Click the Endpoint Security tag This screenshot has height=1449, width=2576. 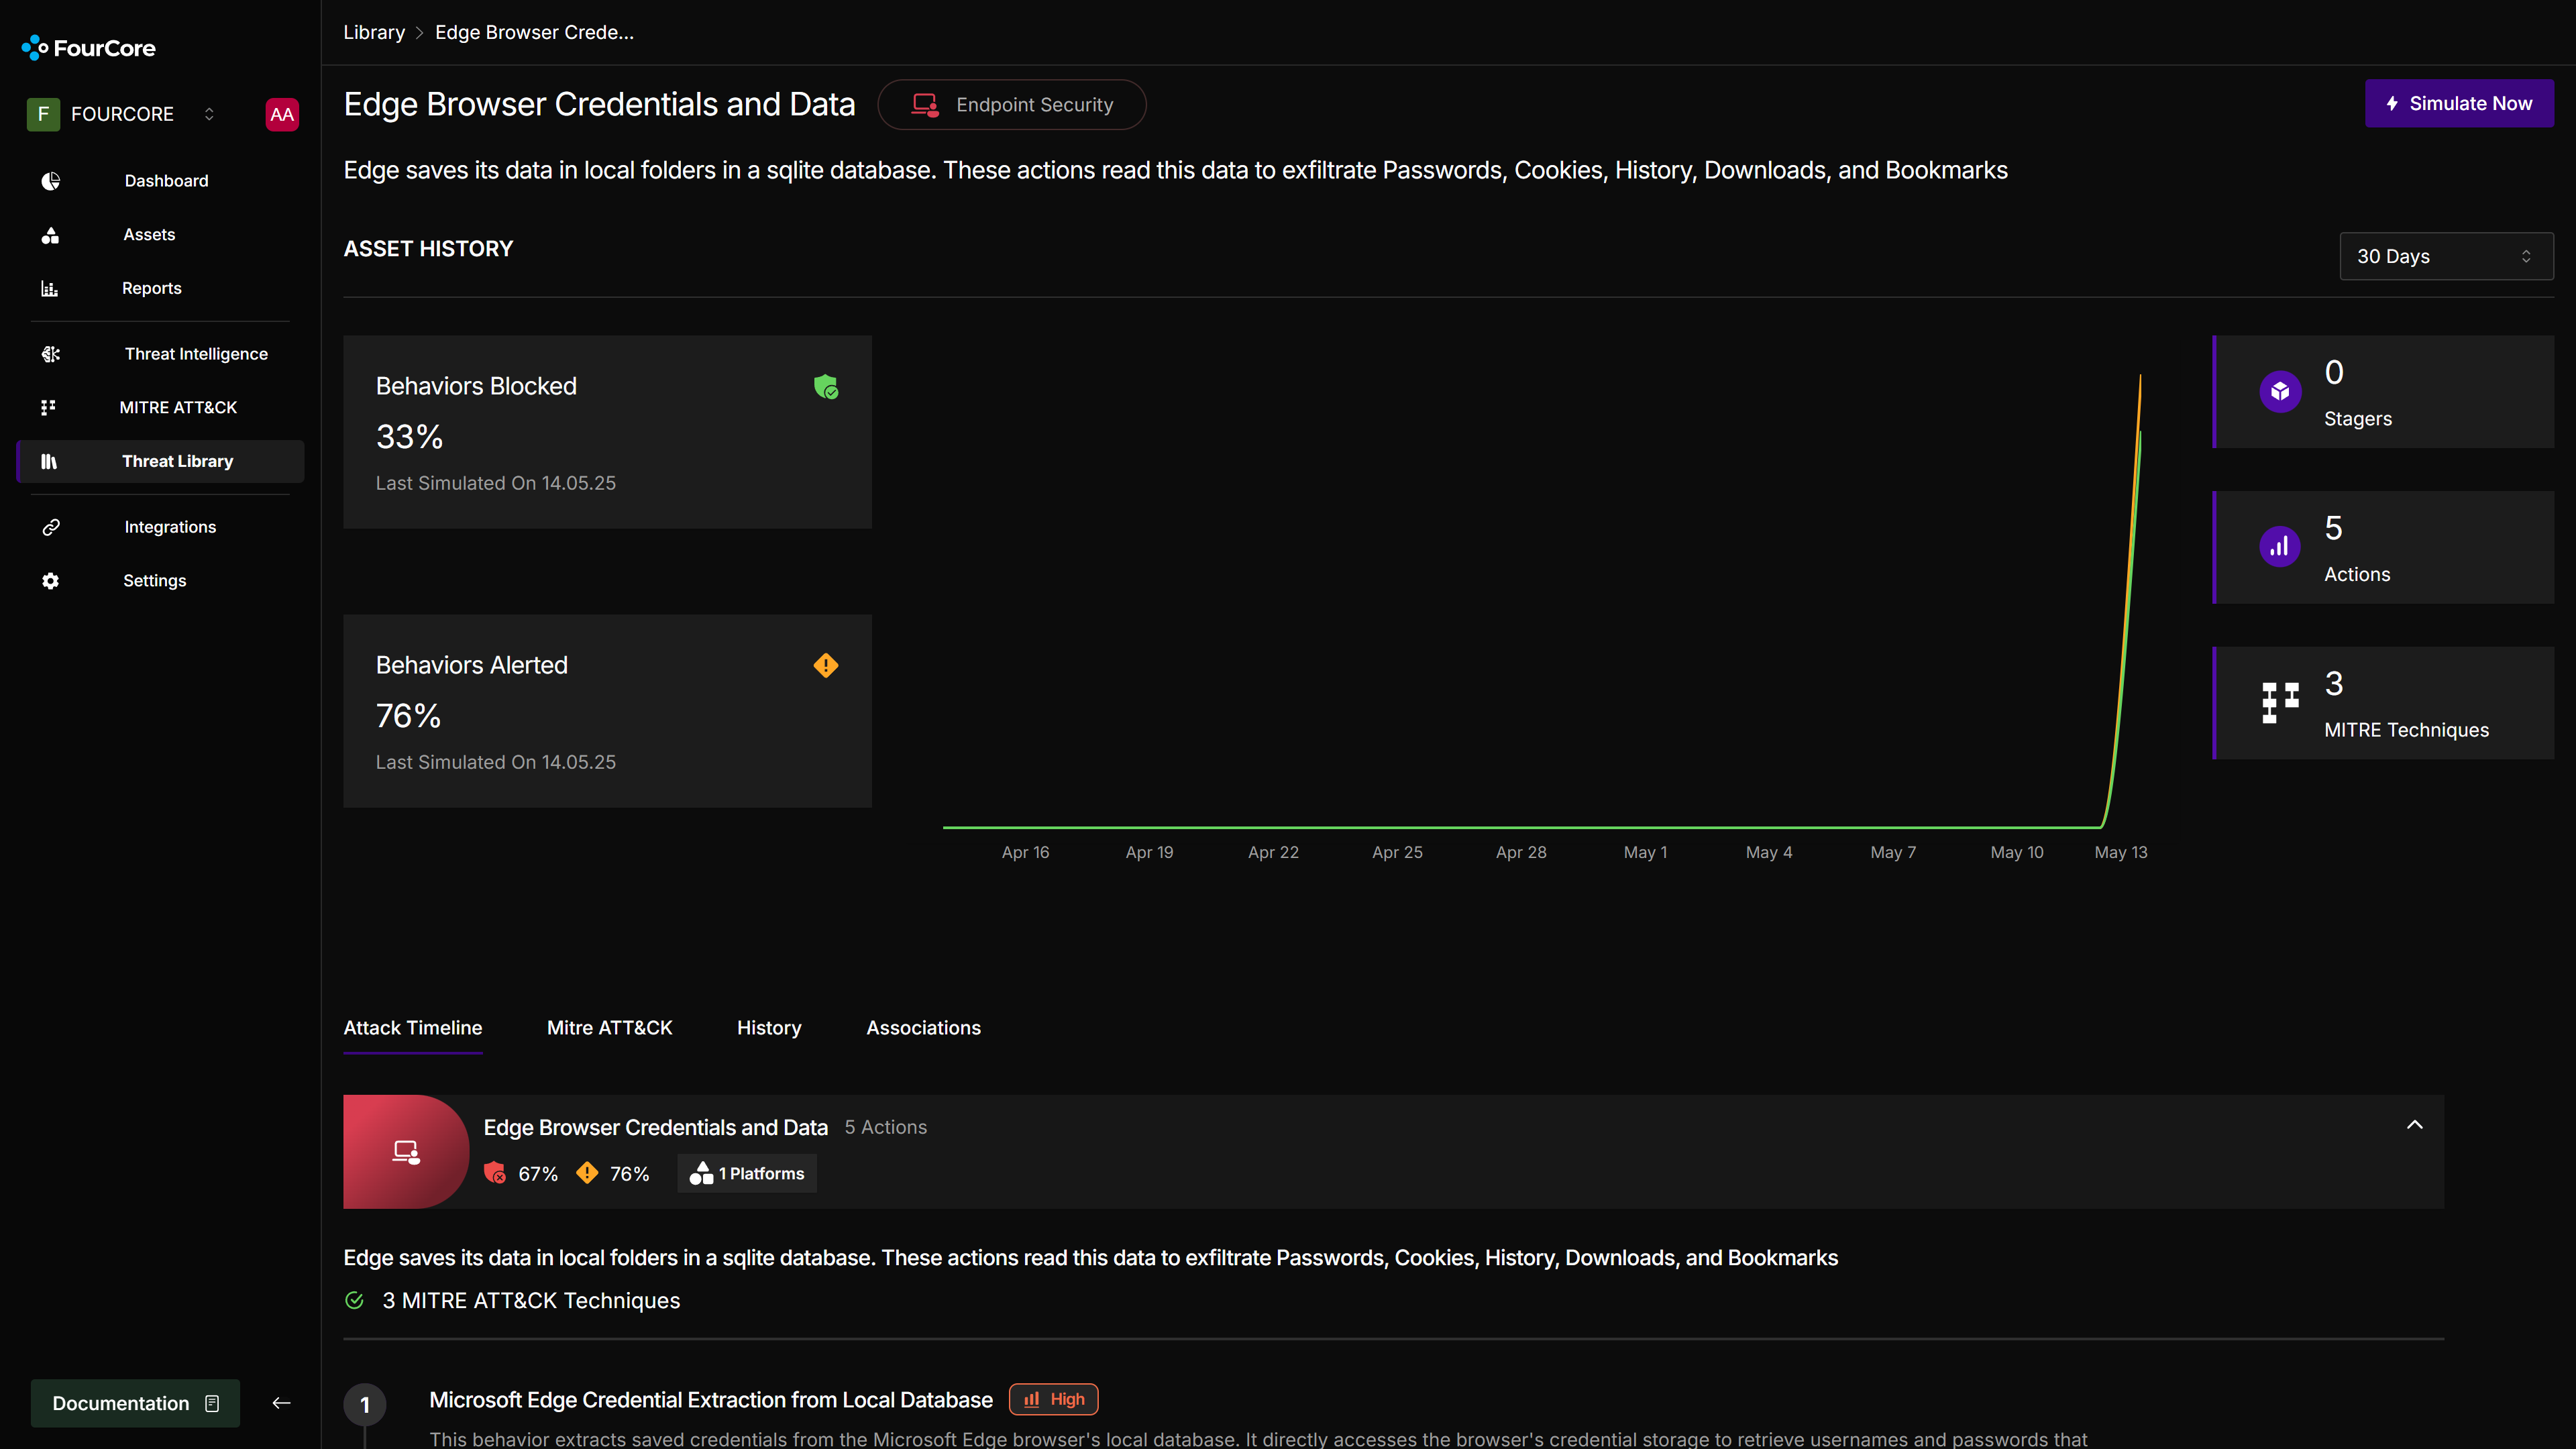[x=1011, y=105]
